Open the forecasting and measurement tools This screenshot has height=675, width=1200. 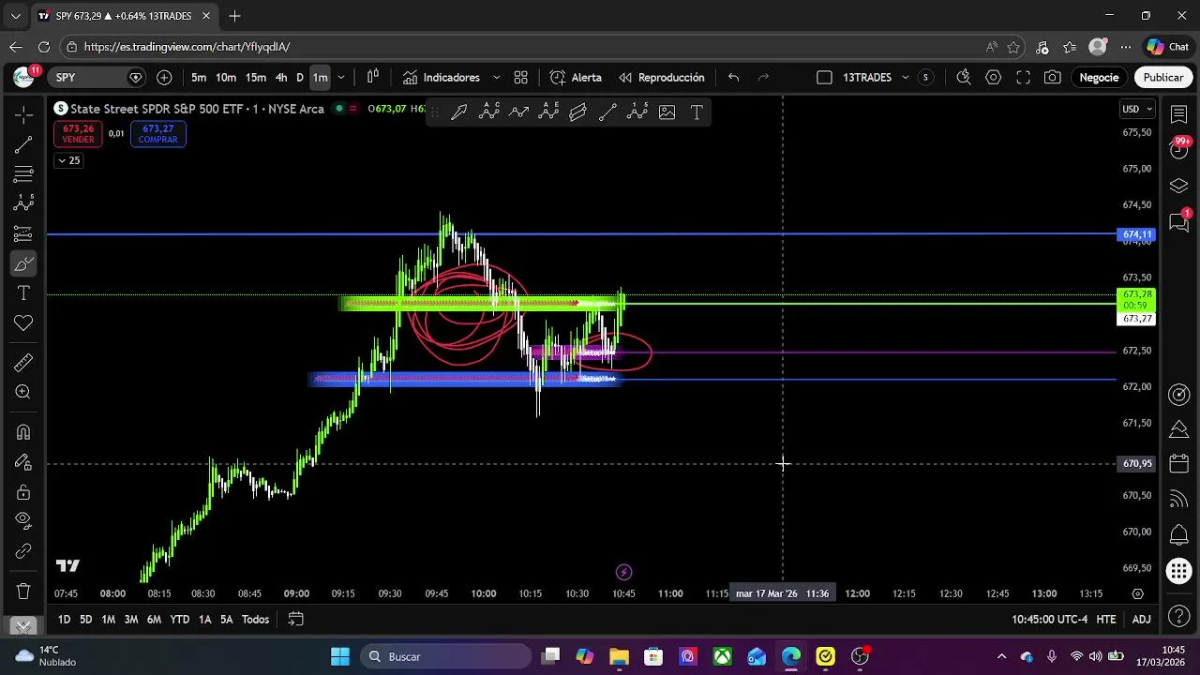point(23,233)
